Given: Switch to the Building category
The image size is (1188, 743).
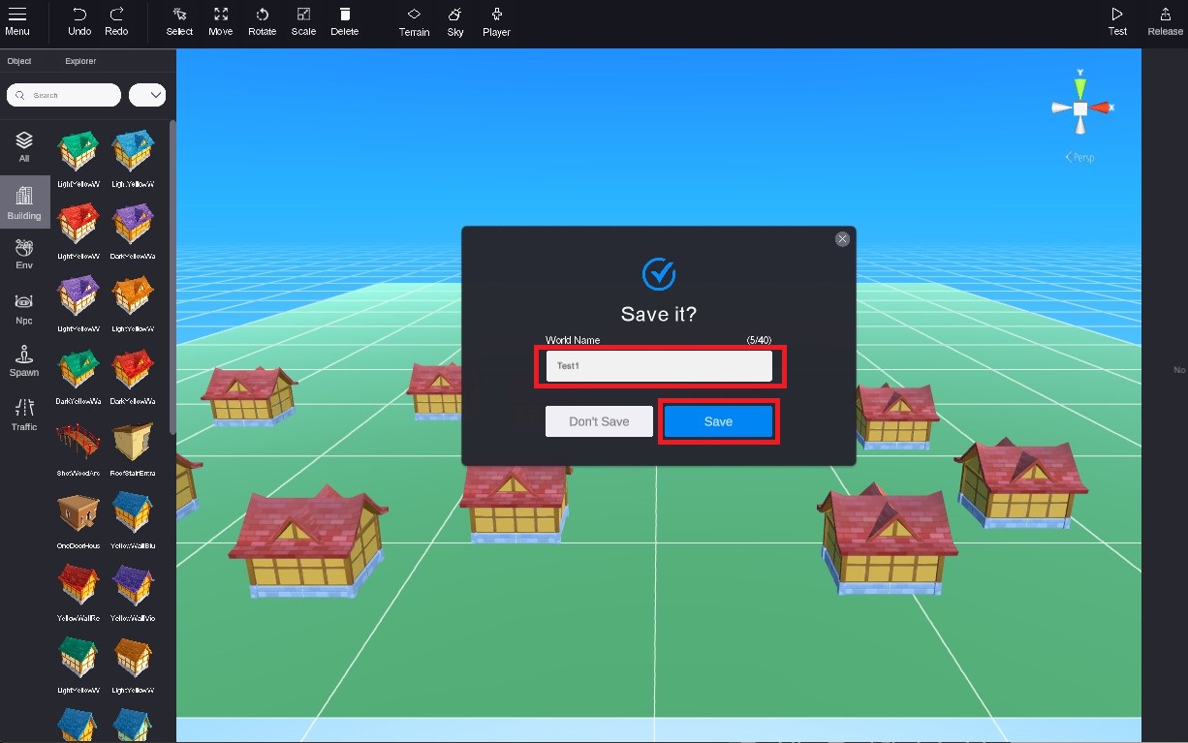Looking at the screenshot, I should 24,201.
